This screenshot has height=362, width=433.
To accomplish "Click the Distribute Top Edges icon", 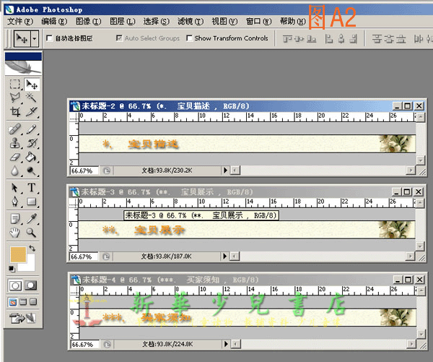I will coord(377,39).
